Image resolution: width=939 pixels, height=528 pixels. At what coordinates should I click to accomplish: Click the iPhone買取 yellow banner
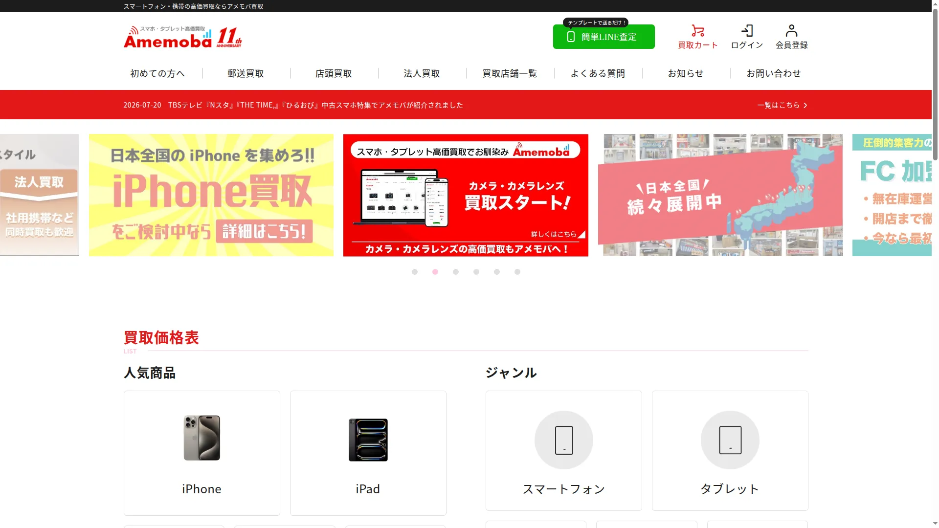[x=211, y=195]
